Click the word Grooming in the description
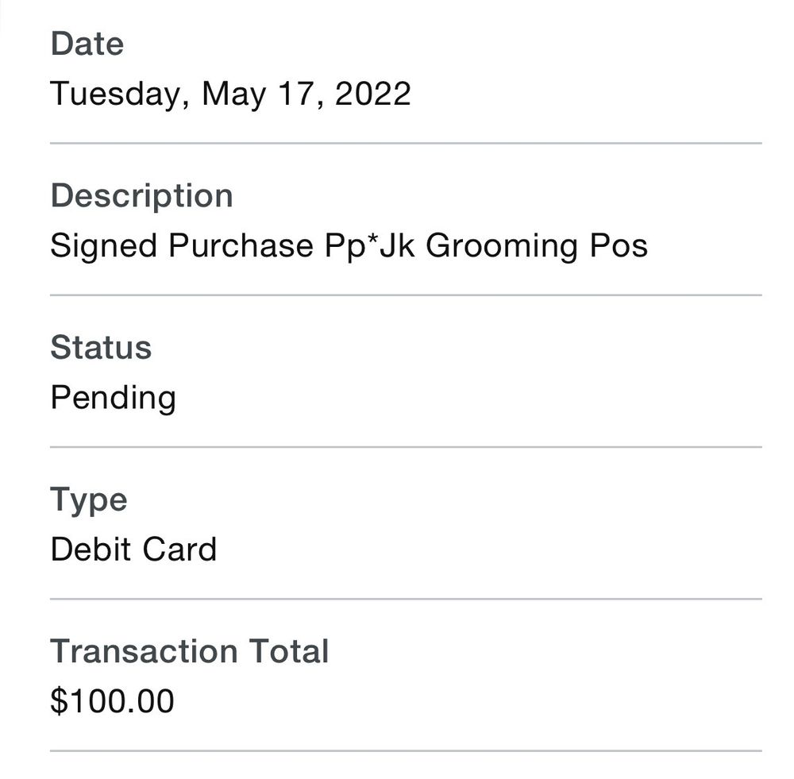 click(x=501, y=246)
